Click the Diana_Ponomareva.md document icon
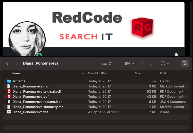The height and width of the screenshot is (133, 193). (9, 86)
